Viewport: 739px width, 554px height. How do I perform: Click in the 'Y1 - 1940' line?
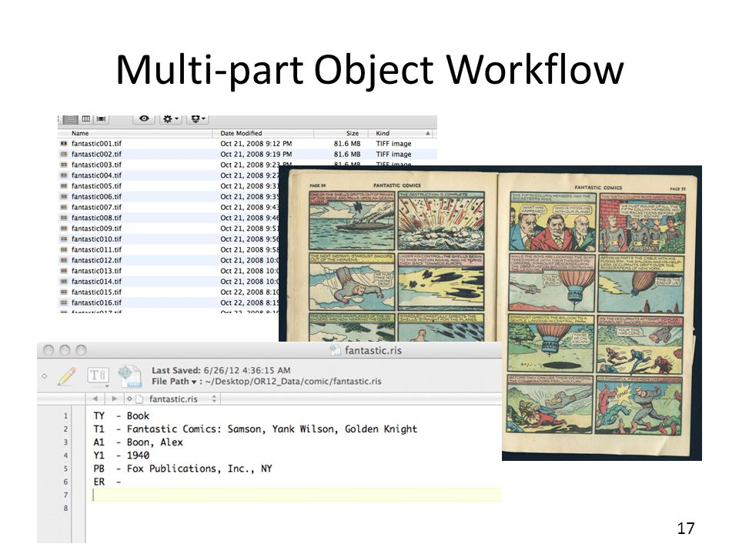point(121,456)
